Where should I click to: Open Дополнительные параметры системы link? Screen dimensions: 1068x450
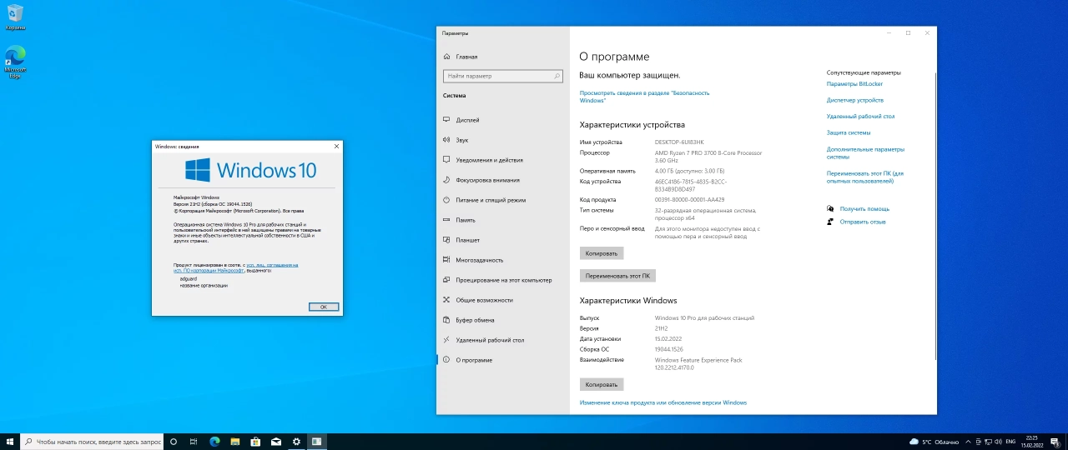865,152
